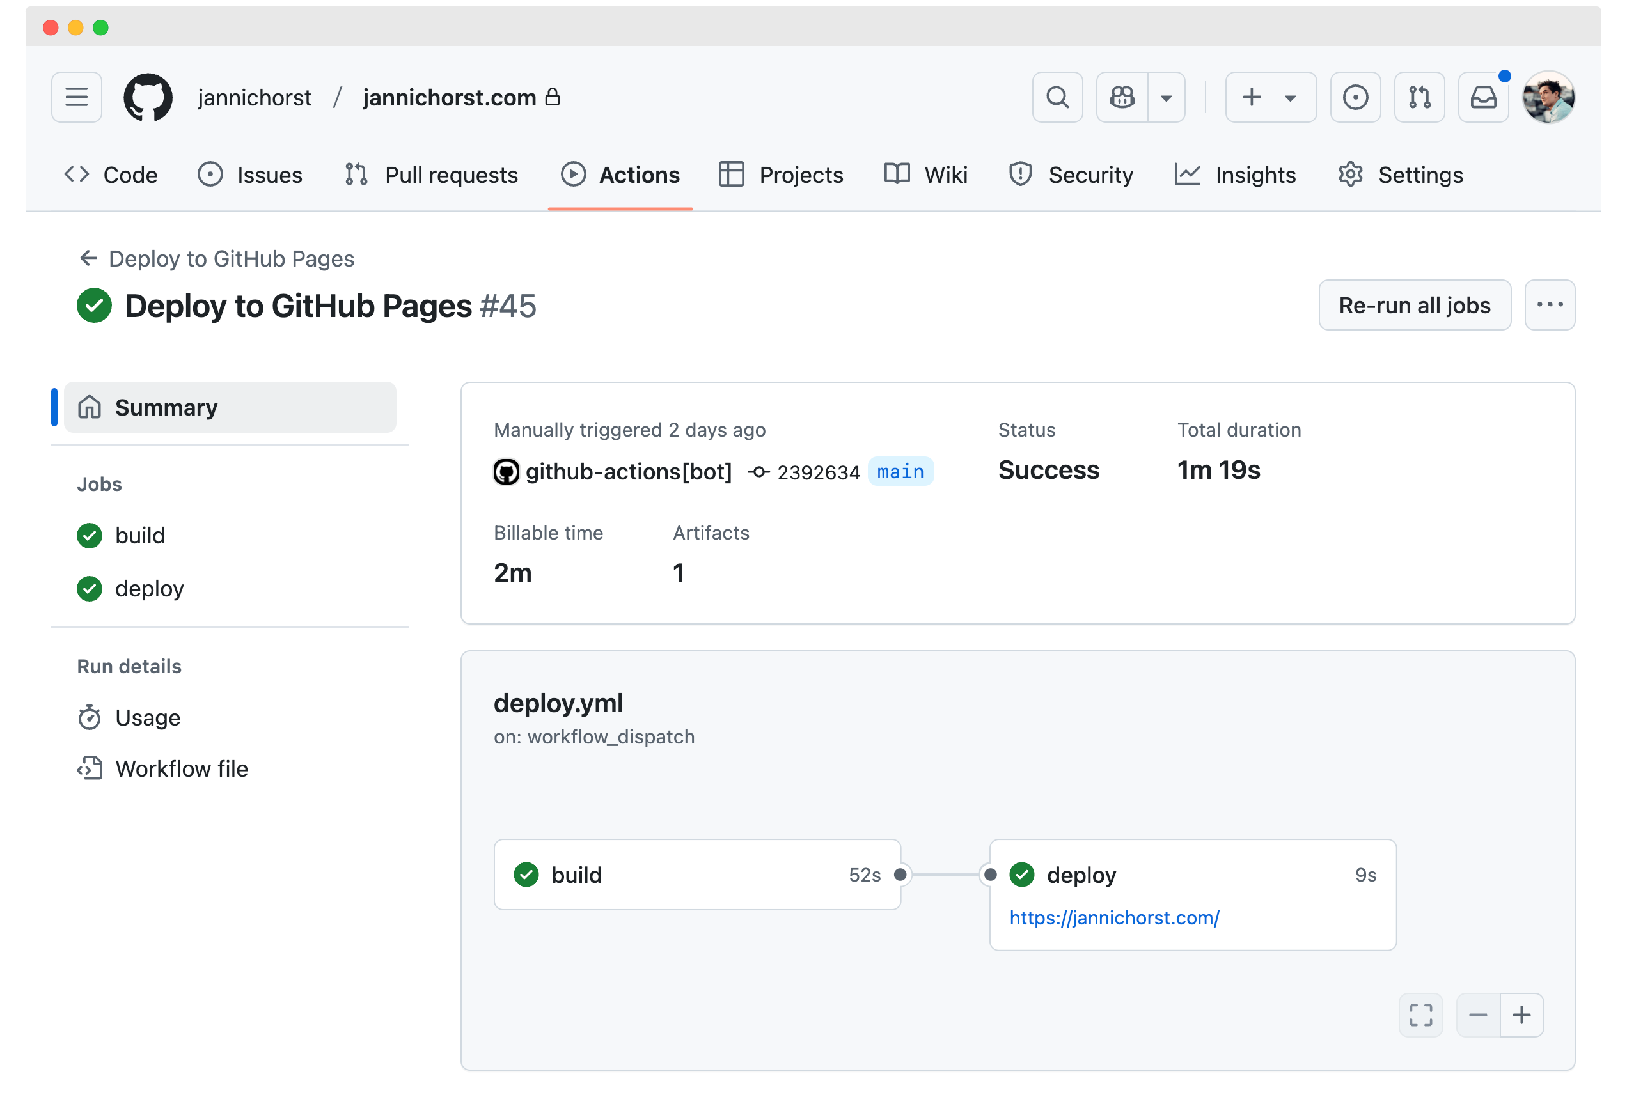
Task: Expand the Copilot dropdown arrow
Action: (1166, 97)
